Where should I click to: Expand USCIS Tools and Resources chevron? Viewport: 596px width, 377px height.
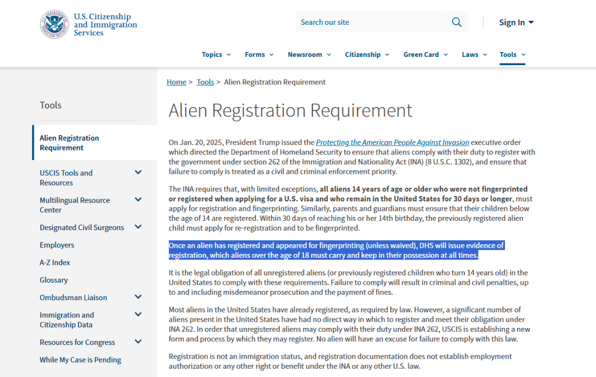138,173
